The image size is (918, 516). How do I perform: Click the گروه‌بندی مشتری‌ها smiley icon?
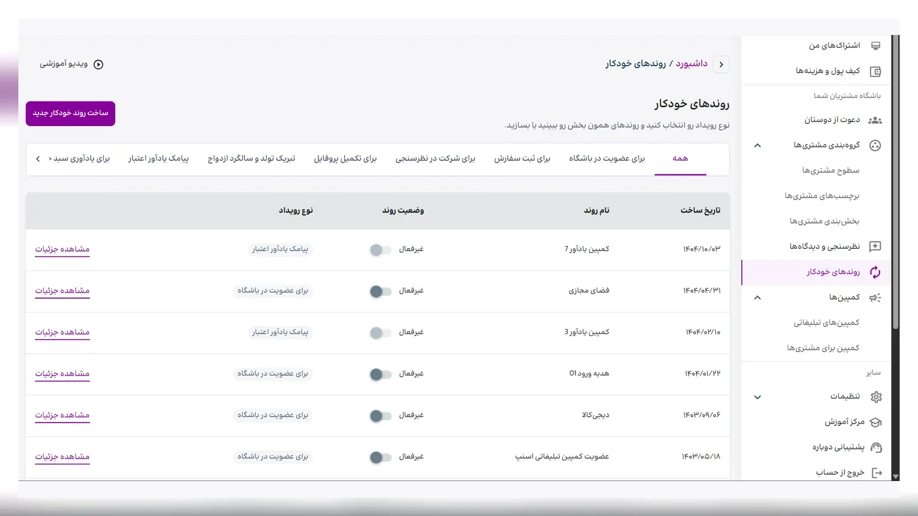click(875, 146)
